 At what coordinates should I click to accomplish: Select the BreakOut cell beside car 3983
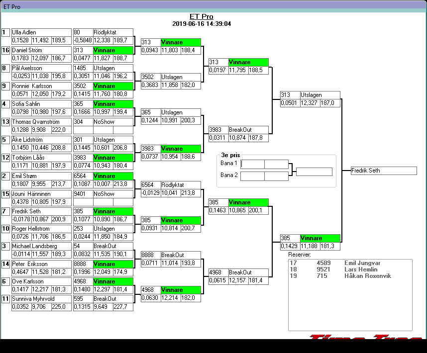(248, 130)
